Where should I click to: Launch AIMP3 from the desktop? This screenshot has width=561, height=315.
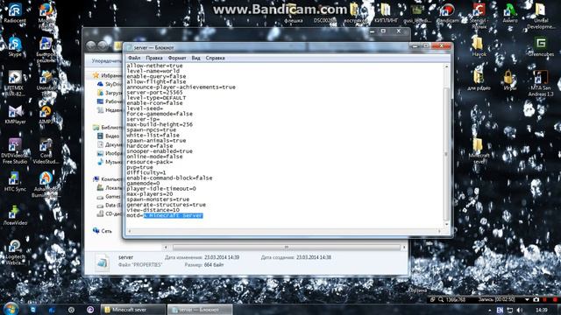[46, 115]
